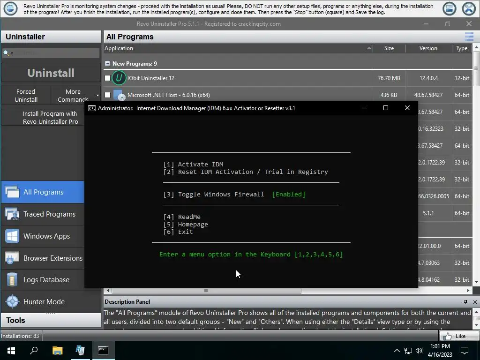Click the Traced Programs sidebar icon
The image size is (480, 360).
(x=12, y=214)
